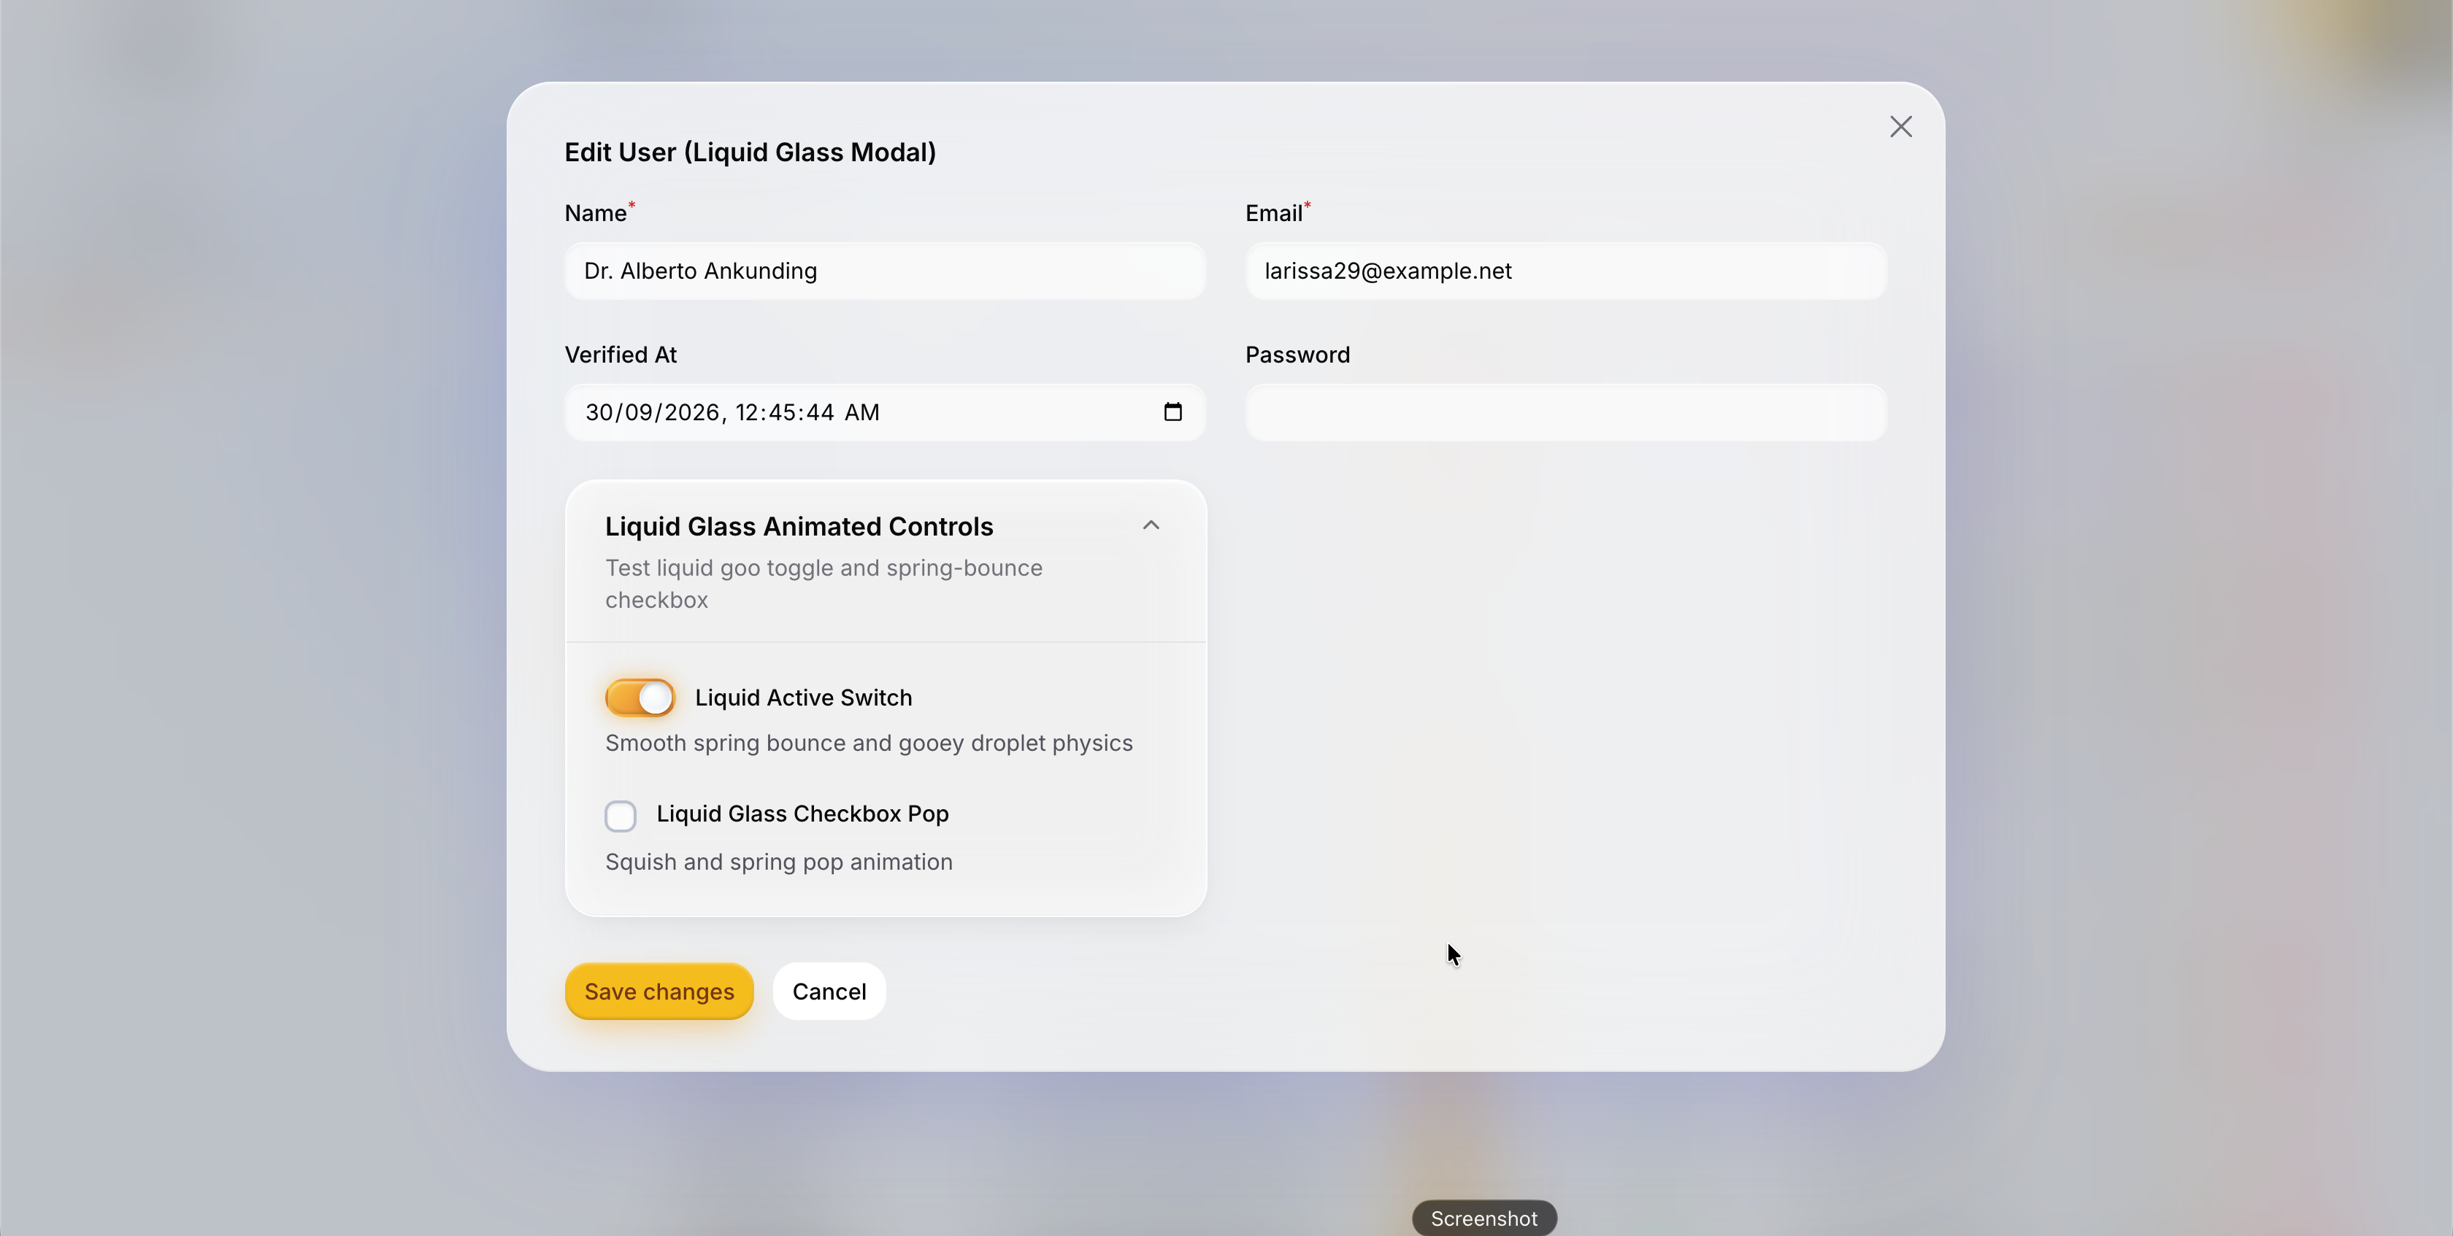This screenshot has height=1236, width=2453.
Task: Click the 'Liquid Glass Animated Controls' heading
Action: click(x=799, y=526)
